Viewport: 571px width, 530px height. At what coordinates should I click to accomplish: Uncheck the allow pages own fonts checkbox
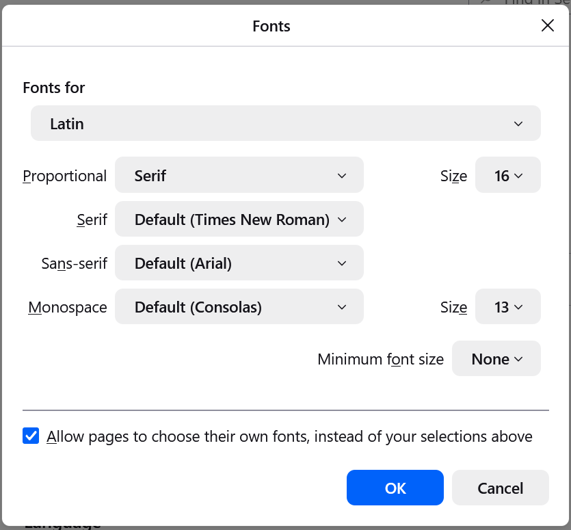pyautogui.click(x=31, y=436)
